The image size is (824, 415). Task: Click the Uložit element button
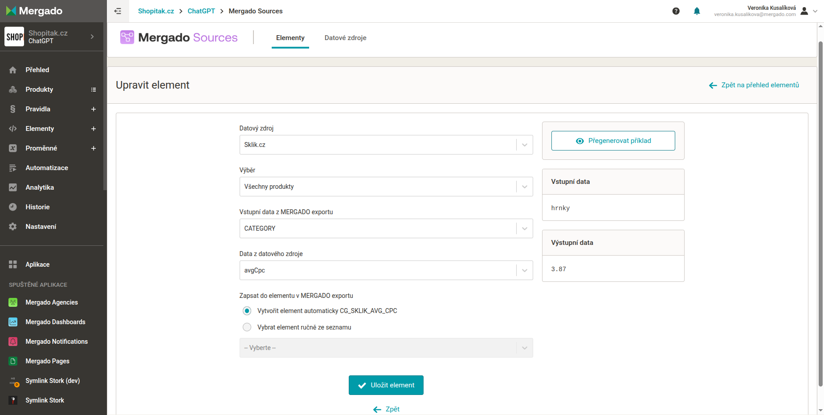pyautogui.click(x=386, y=385)
